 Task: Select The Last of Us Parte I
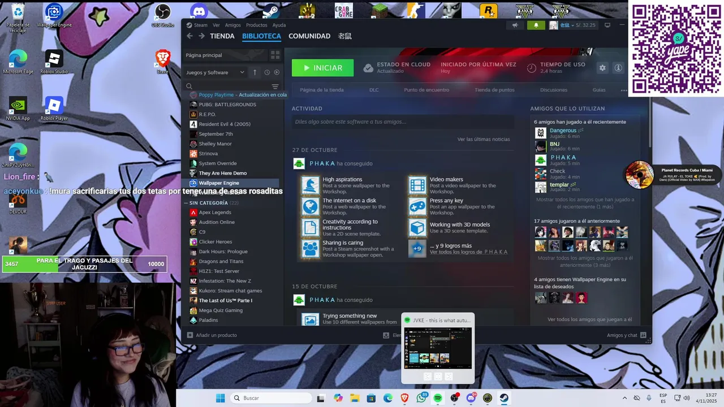(225, 301)
